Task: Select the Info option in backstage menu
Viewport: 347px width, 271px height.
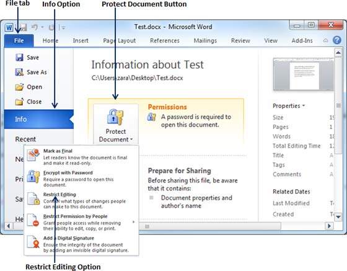Action: pyautogui.click(x=38, y=119)
